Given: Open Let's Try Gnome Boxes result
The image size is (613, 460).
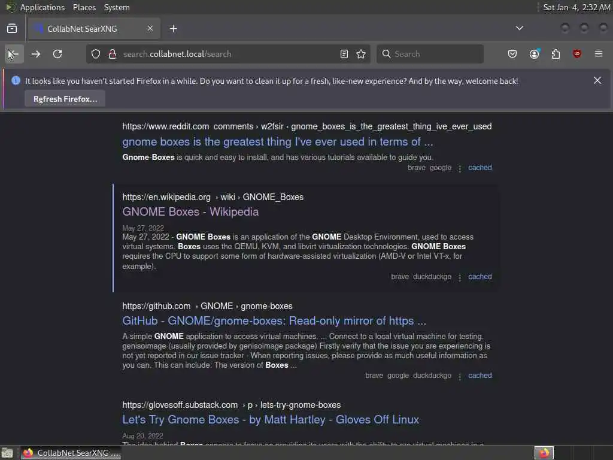Looking at the screenshot, I should click(271, 420).
